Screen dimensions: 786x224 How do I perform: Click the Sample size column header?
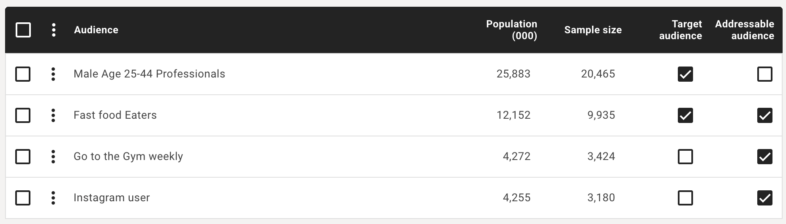click(593, 30)
